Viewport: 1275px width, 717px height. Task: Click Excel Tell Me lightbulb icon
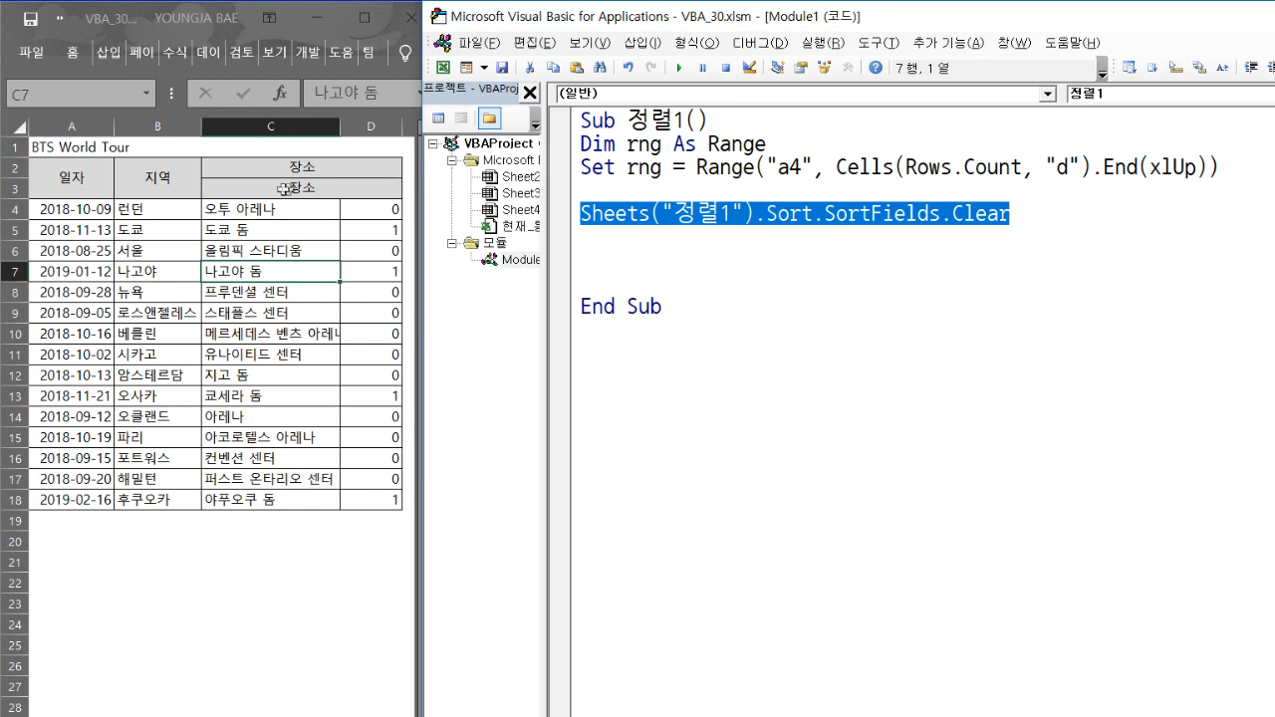(405, 53)
